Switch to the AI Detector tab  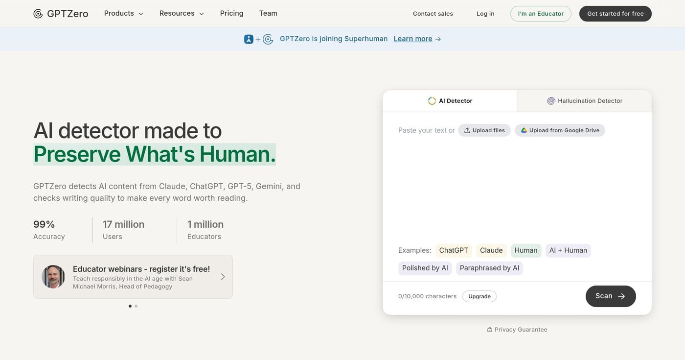tap(450, 101)
